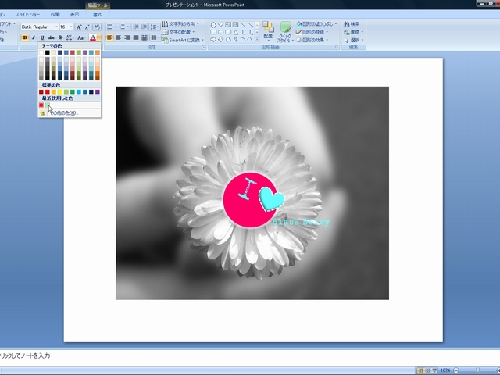
Task: Click the クイックスタイル quick styles icon
Action: 286,31
